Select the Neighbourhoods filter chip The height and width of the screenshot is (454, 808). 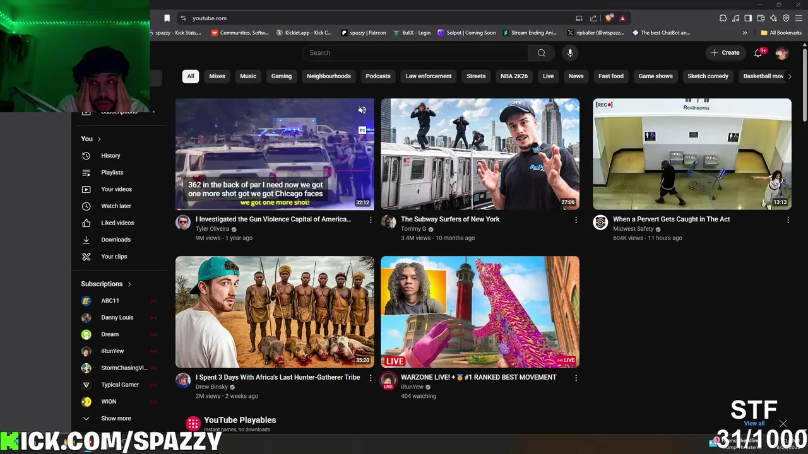329,76
